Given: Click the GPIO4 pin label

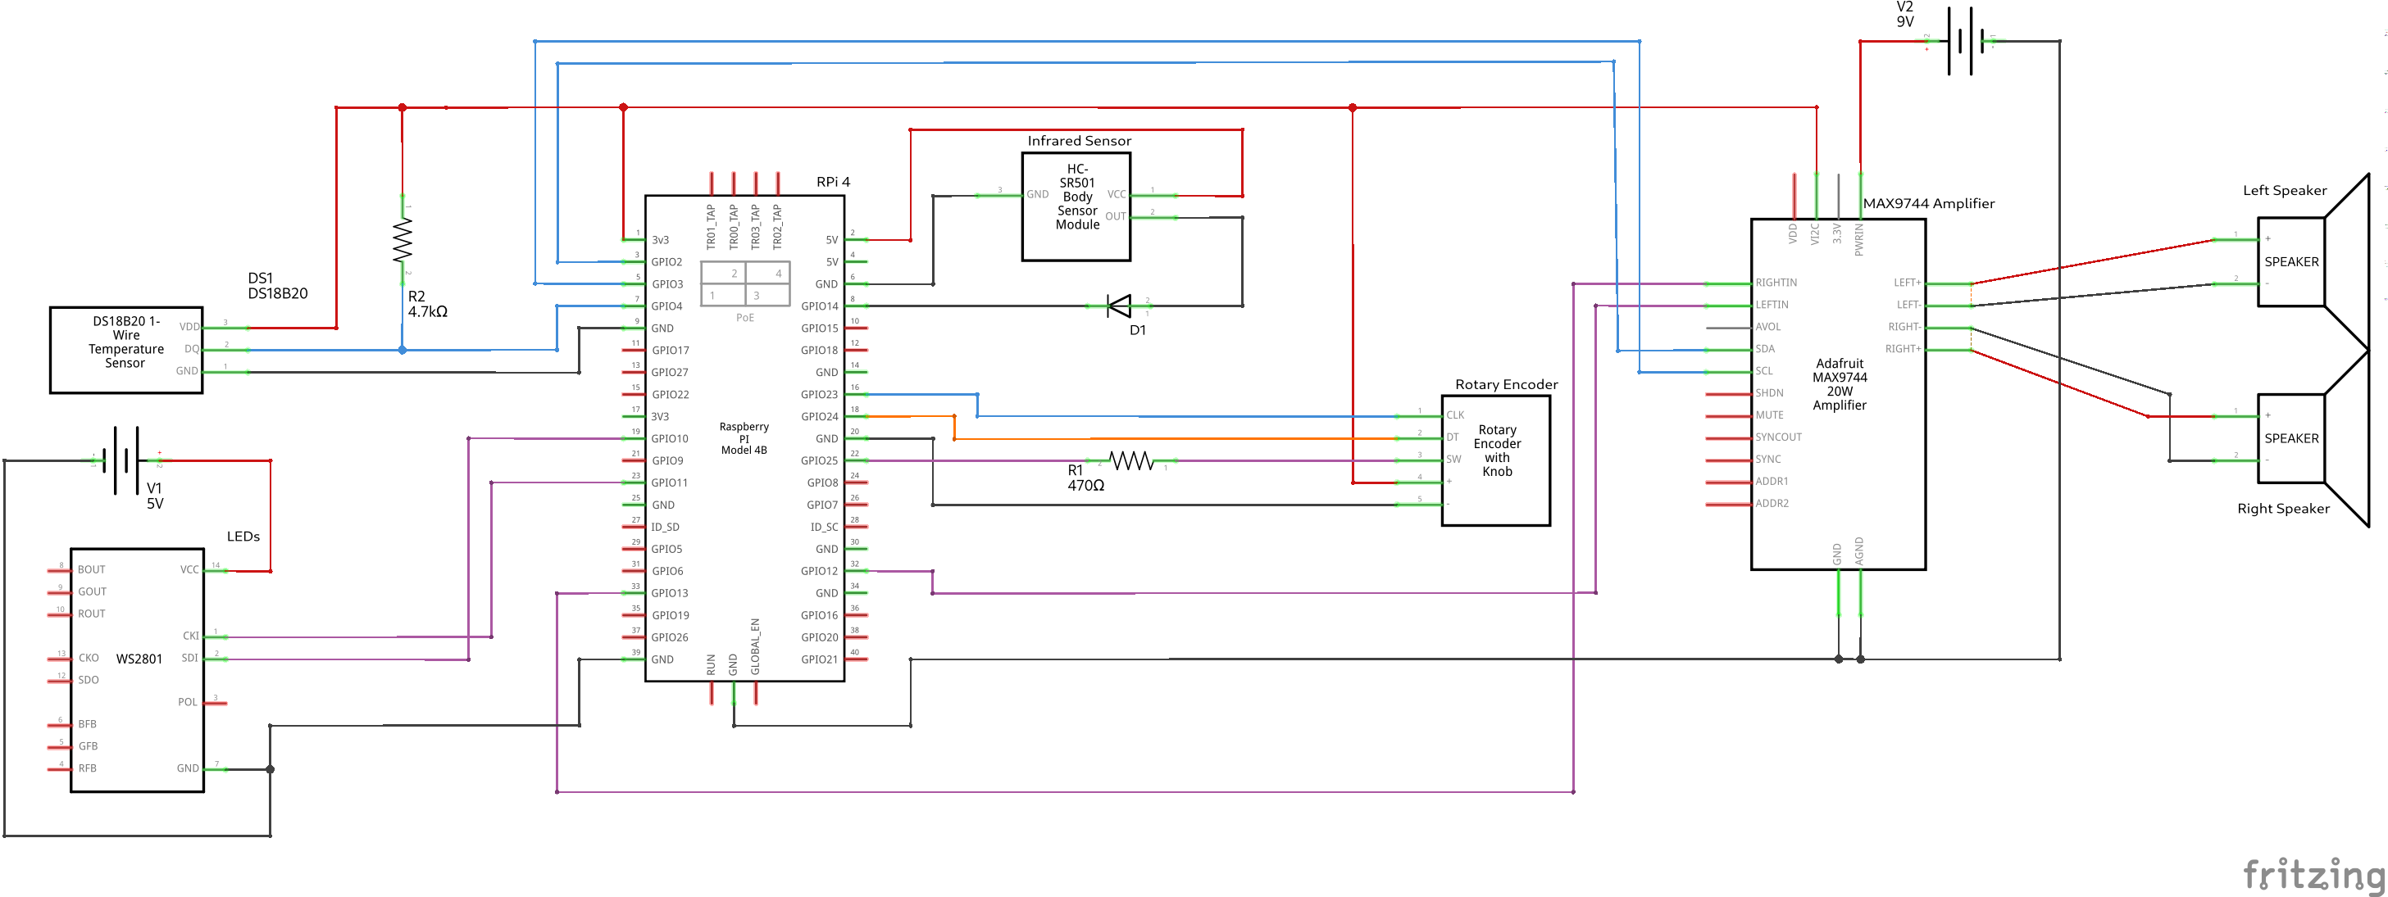Looking at the screenshot, I should pos(666,306).
